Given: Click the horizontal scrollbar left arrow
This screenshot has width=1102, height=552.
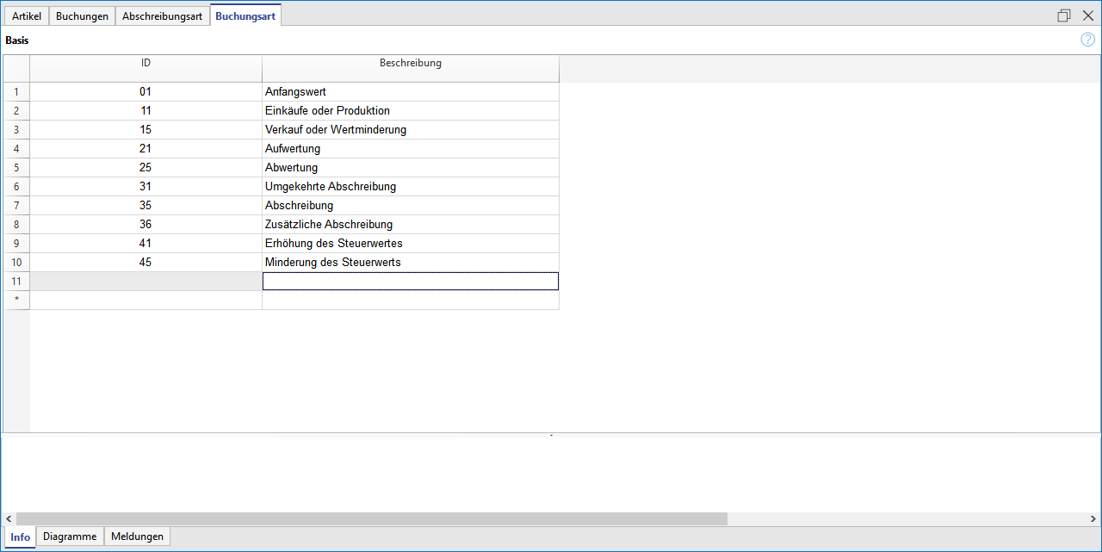Looking at the screenshot, I should (9, 518).
